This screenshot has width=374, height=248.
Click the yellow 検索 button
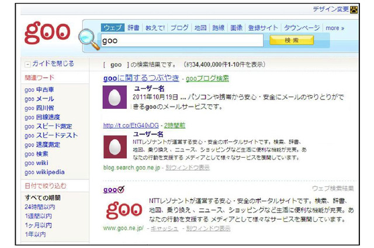pos(292,40)
